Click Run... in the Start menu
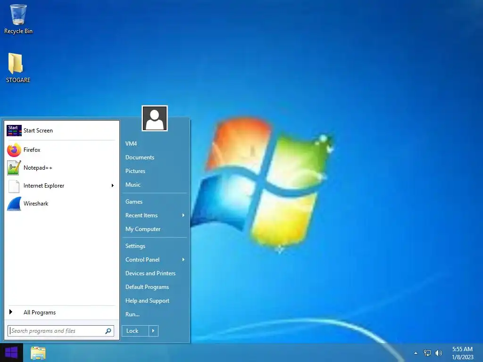The width and height of the screenshot is (483, 362). click(133, 314)
